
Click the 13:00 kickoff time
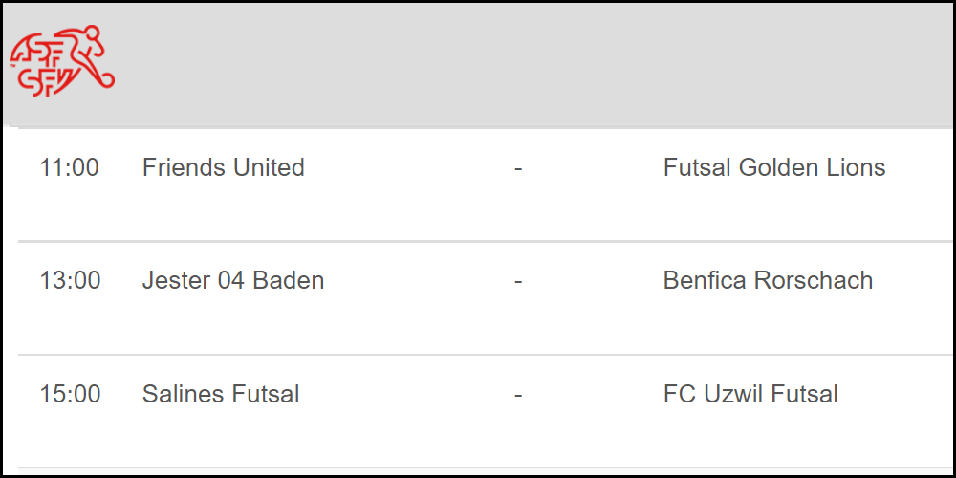click(69, 281)
